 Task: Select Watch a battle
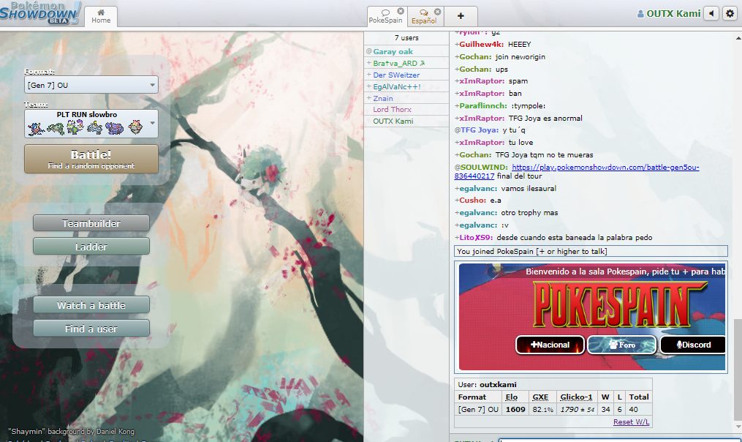click(91, 305)
